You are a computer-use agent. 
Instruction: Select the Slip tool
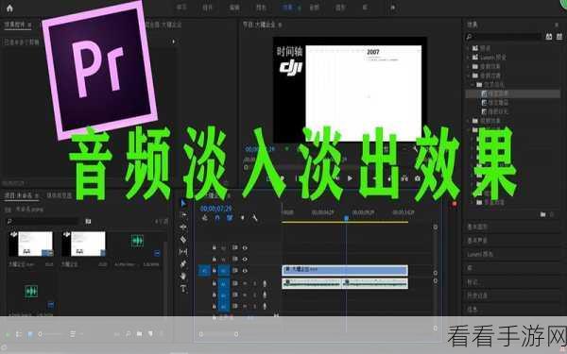[x=183, y=251]
